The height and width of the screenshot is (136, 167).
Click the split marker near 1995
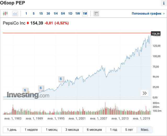[x=61, y=78]
